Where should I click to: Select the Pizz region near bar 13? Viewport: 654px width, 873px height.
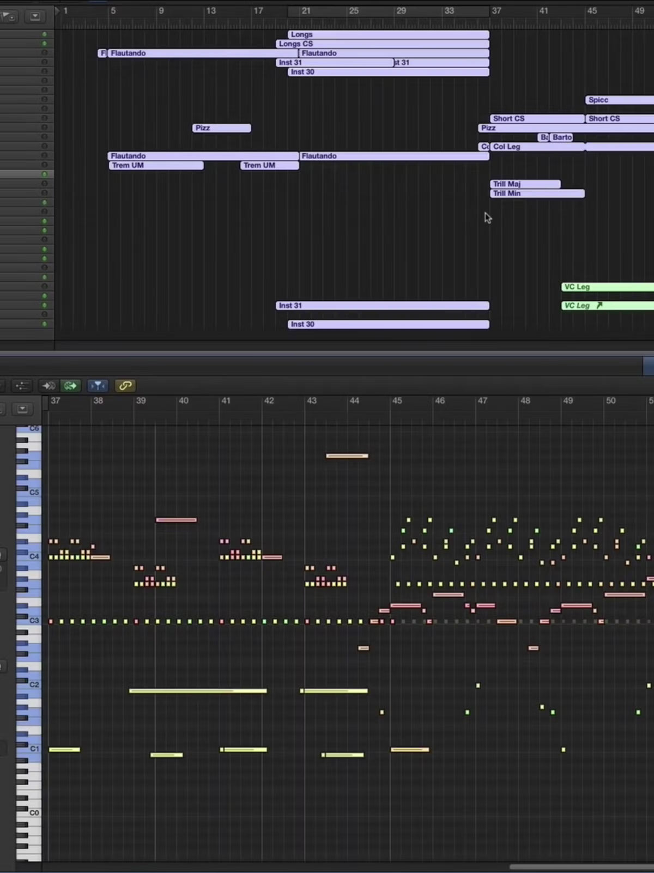tap(222, 128)
